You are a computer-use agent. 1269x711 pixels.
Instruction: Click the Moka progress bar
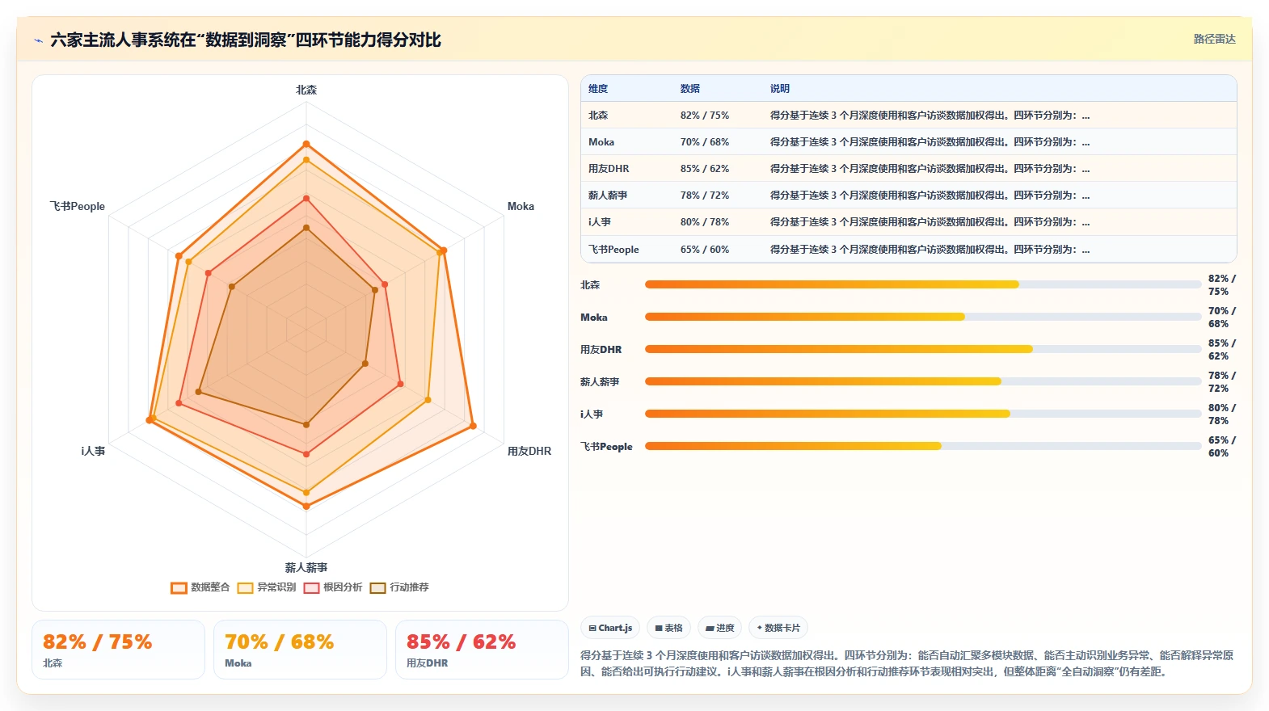(923, 317)
